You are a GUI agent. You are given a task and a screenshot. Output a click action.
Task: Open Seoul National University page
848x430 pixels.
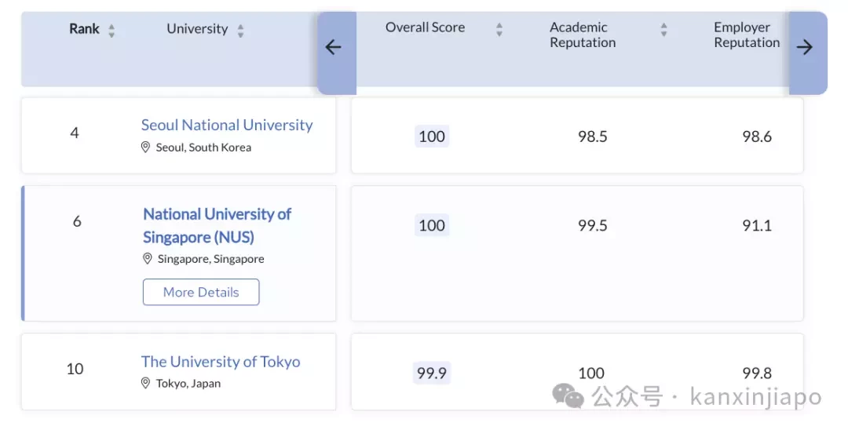tap(227, 125)
